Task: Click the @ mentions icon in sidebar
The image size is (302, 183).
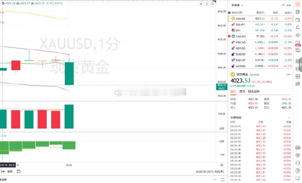Action: click(298, 61)
